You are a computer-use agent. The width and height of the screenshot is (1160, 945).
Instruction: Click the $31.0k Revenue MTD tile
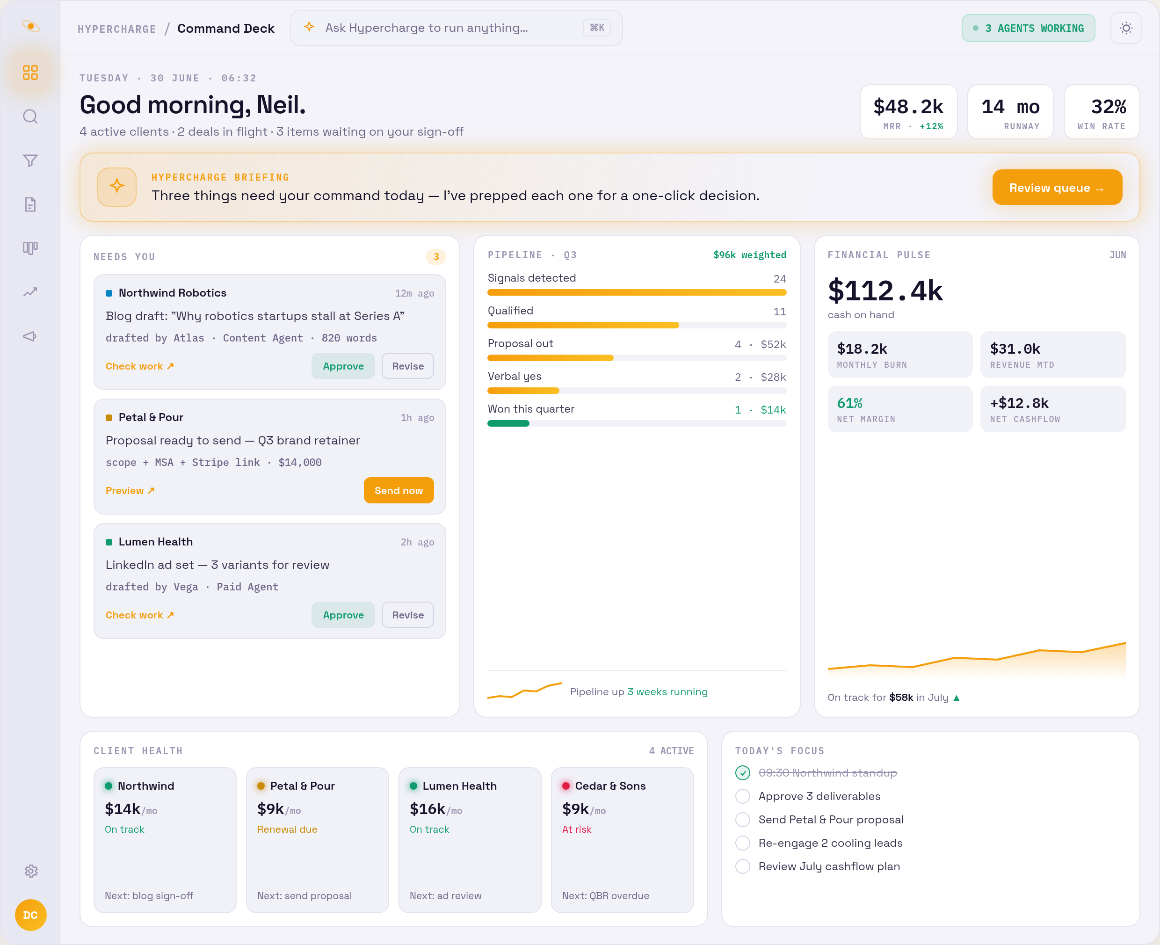pyautogui.click(x=1053, y=355)
